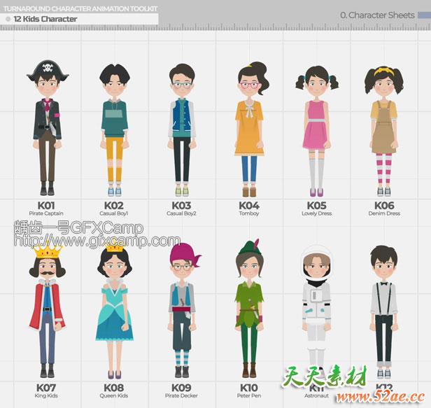
Task: Click the blue bar beside Character Sheets
Action: click(423, 15)
